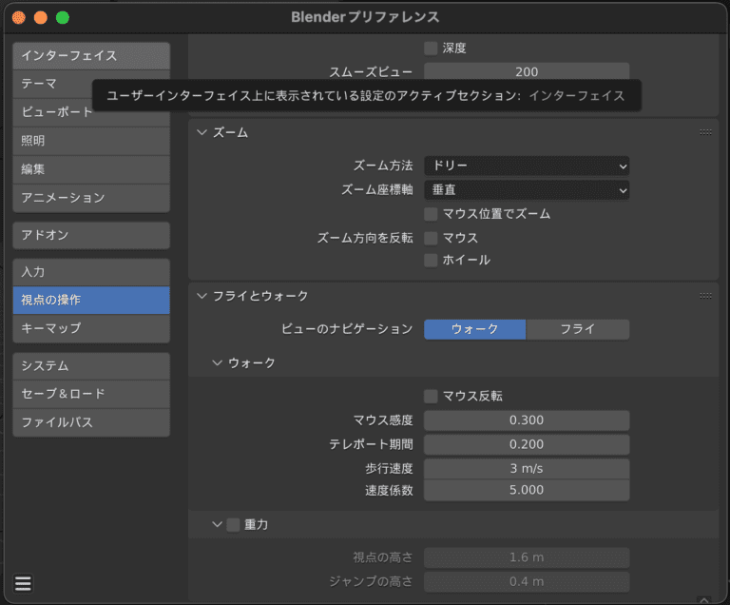730x605 pixels.
Task: Open the アドオン section
Action: coord(91,235)
